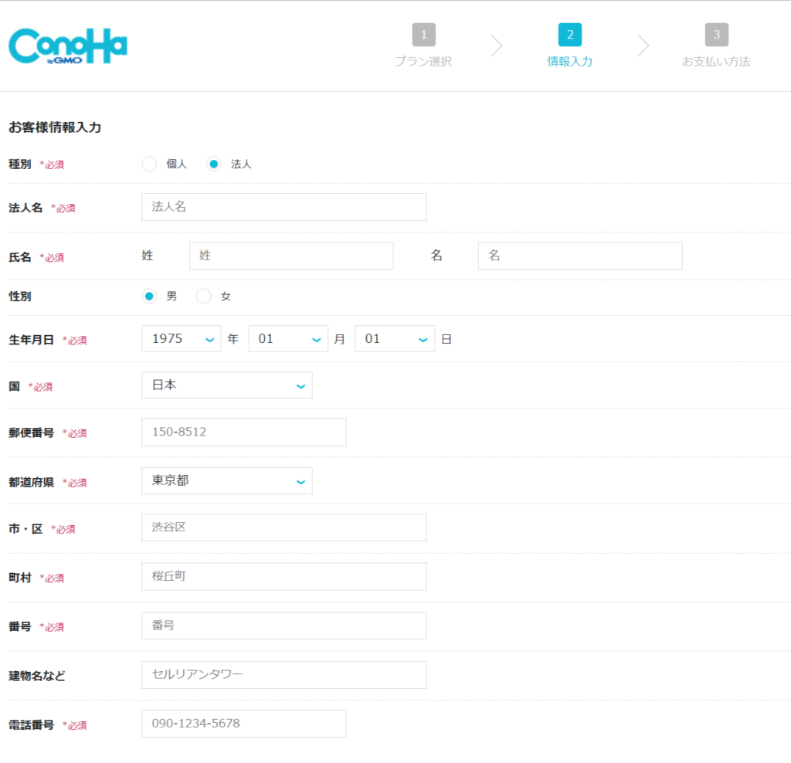The image size is (791, 763).
Task: Click the 建物名など building name field
Action: tap(283, 674)
